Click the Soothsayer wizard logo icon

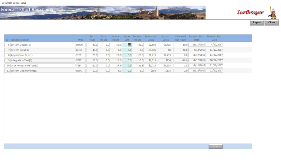tap(273, 12)
